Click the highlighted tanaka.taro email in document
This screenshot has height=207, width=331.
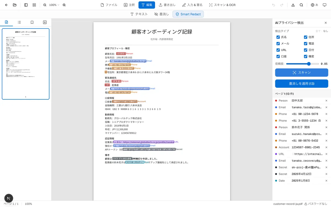pyautogui.click(x=128, y=61)
